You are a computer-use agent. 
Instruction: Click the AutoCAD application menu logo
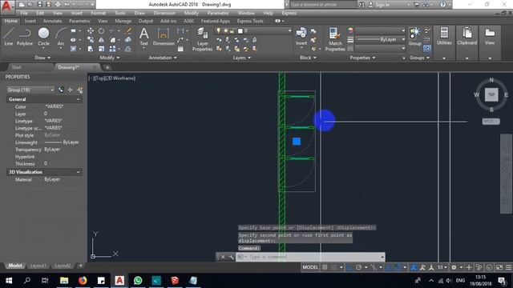(x=7, y=6)
